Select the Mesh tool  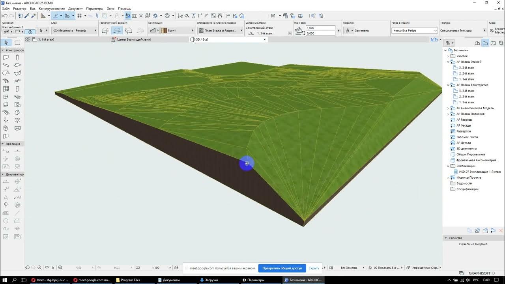click(6, 112)
